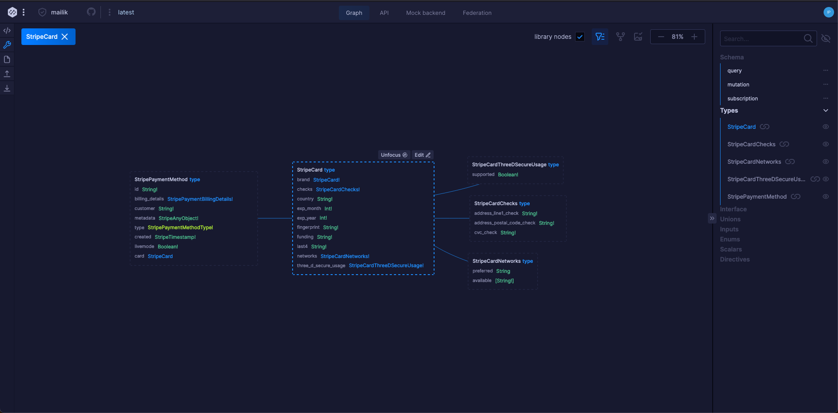Collapse the Types section chevron
838x413 pixels.
(826, 110)
